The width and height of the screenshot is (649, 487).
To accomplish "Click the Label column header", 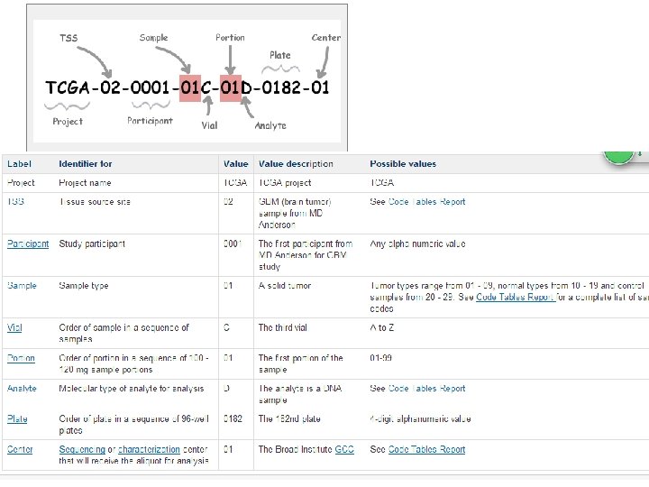I will (19, 164).
